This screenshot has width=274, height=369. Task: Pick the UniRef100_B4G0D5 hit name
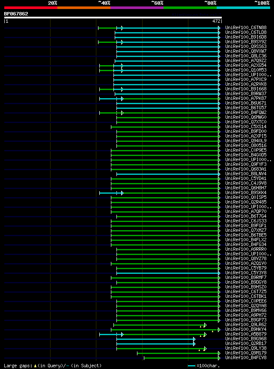coord(246,155)
